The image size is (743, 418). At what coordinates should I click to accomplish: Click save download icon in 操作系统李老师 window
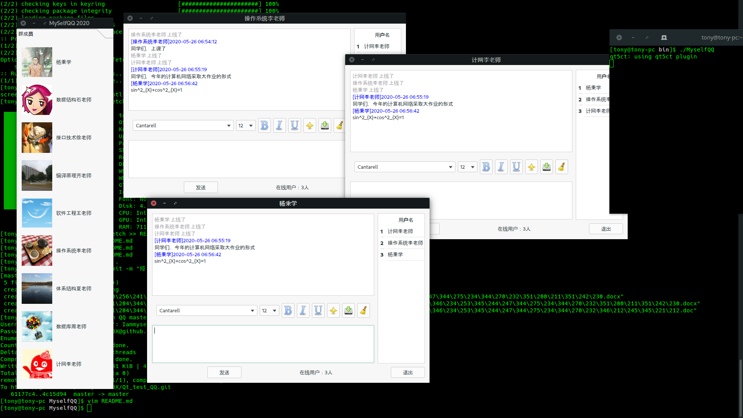point(325,125)
